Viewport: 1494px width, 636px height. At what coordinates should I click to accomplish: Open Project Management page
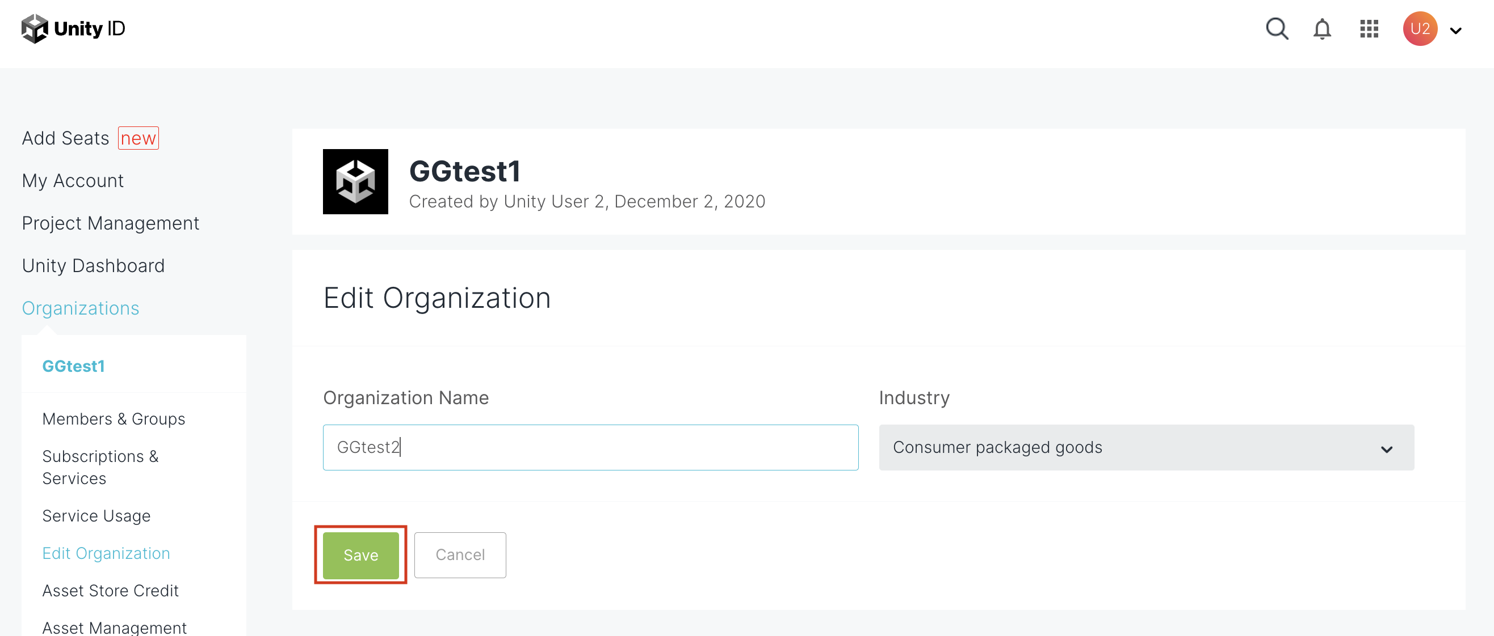tap(110, 223)
